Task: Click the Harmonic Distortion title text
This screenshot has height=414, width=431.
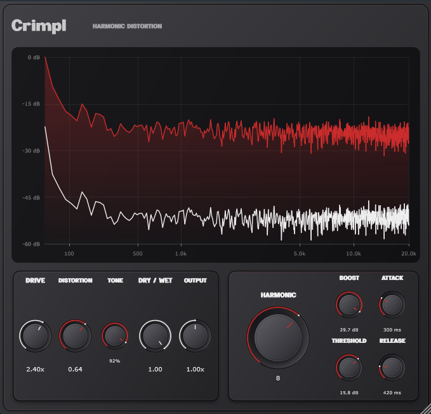Action: point(127,26)
